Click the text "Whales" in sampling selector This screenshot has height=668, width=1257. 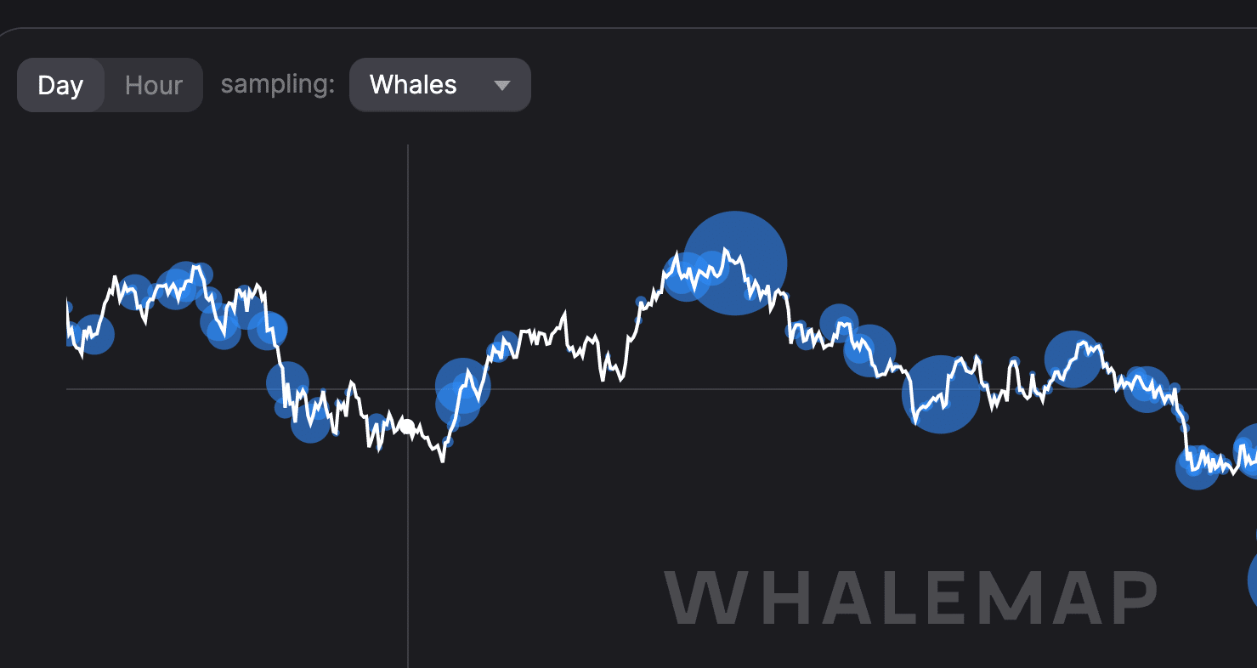click(x=413, y=85)
